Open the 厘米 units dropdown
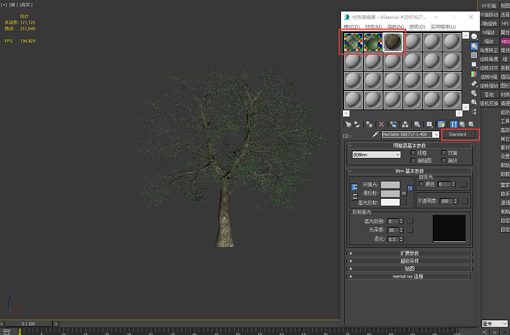 pyautogui.click(x=495, y=324)
